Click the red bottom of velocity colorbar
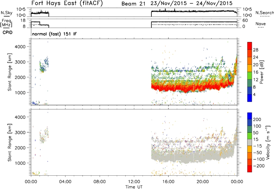 (x=250, y=169)
